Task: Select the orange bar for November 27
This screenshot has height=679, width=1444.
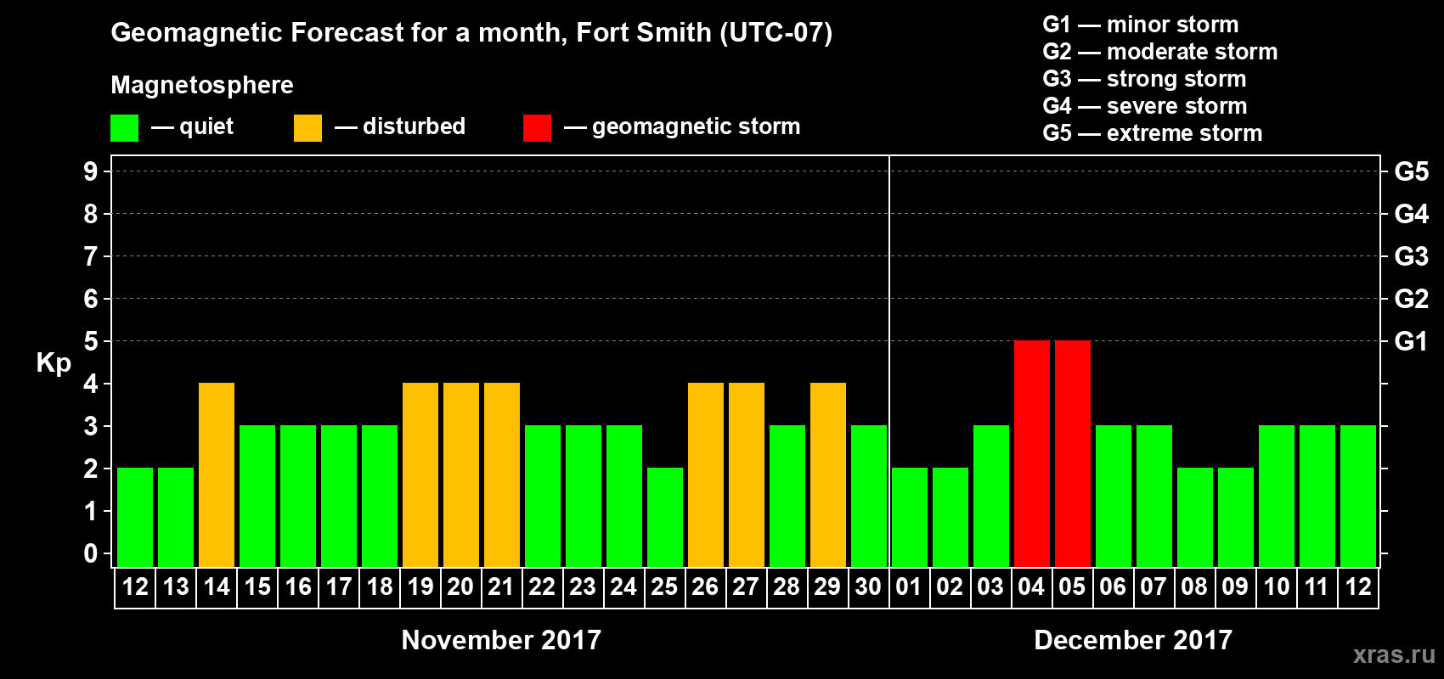Action: click(x=747, y=475)
